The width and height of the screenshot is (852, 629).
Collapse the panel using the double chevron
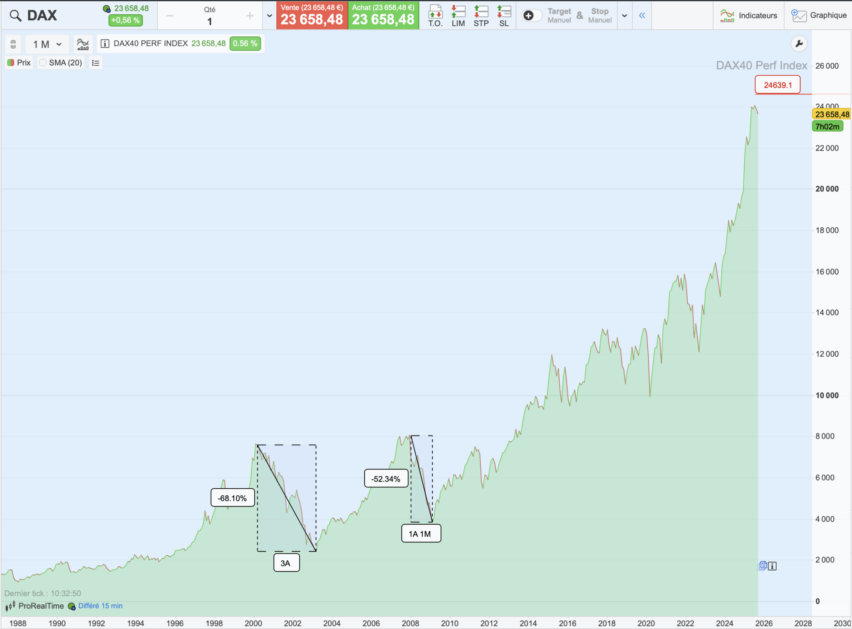(x=642, y=15)
